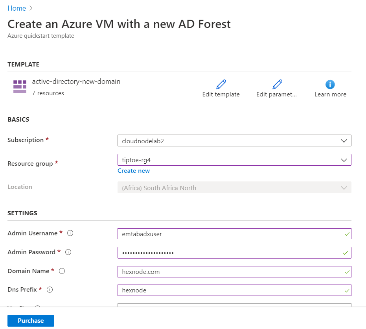Open the Learn more info icon
The height and width of the screenshot is (329, 366).
click(x=330, y=84)
